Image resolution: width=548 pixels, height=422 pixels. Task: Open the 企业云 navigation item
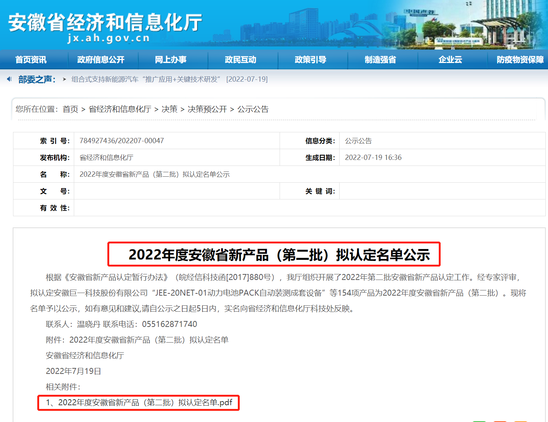(x=450, y=60)
